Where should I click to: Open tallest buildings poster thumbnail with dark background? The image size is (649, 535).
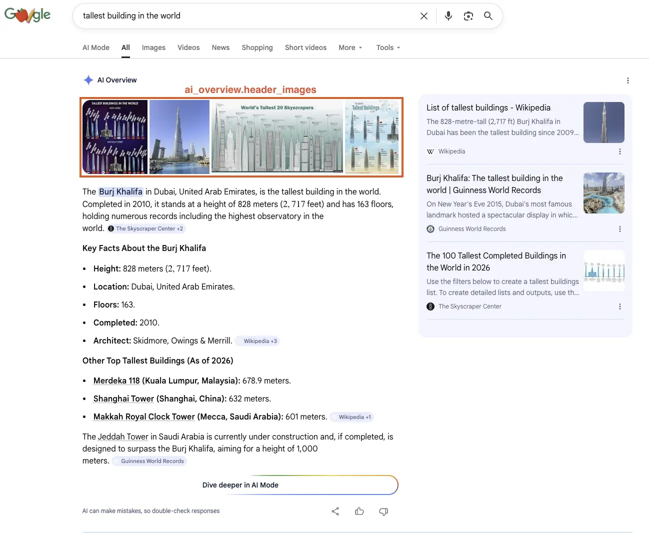[x=115, y=137]
